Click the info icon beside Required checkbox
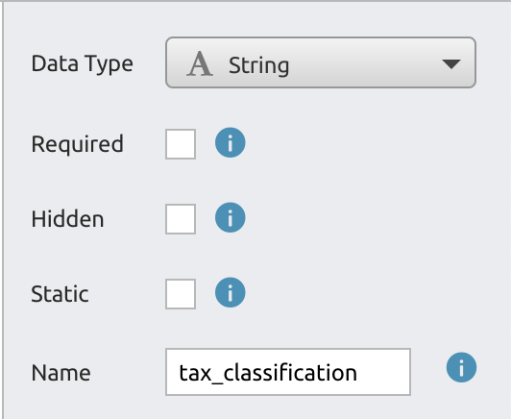Viewport: 511px width, 419px height. click(x=231, y=142)
